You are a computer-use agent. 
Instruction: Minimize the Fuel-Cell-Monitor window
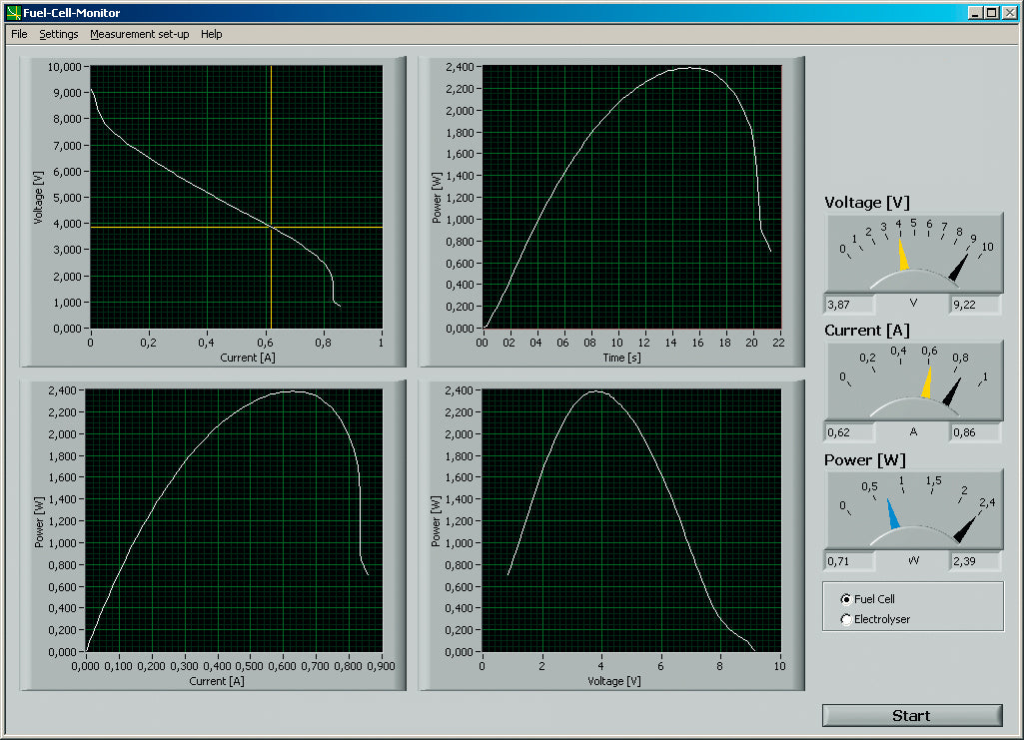click(975, 12)
